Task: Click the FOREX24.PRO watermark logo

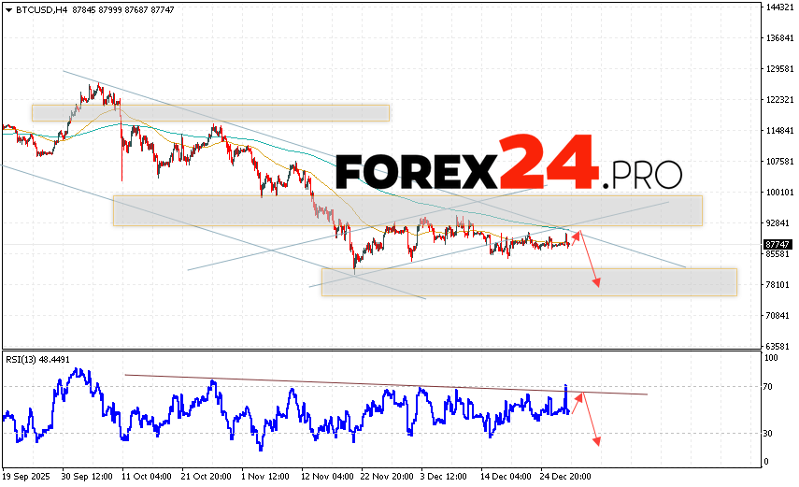Action: pos(507,165)
